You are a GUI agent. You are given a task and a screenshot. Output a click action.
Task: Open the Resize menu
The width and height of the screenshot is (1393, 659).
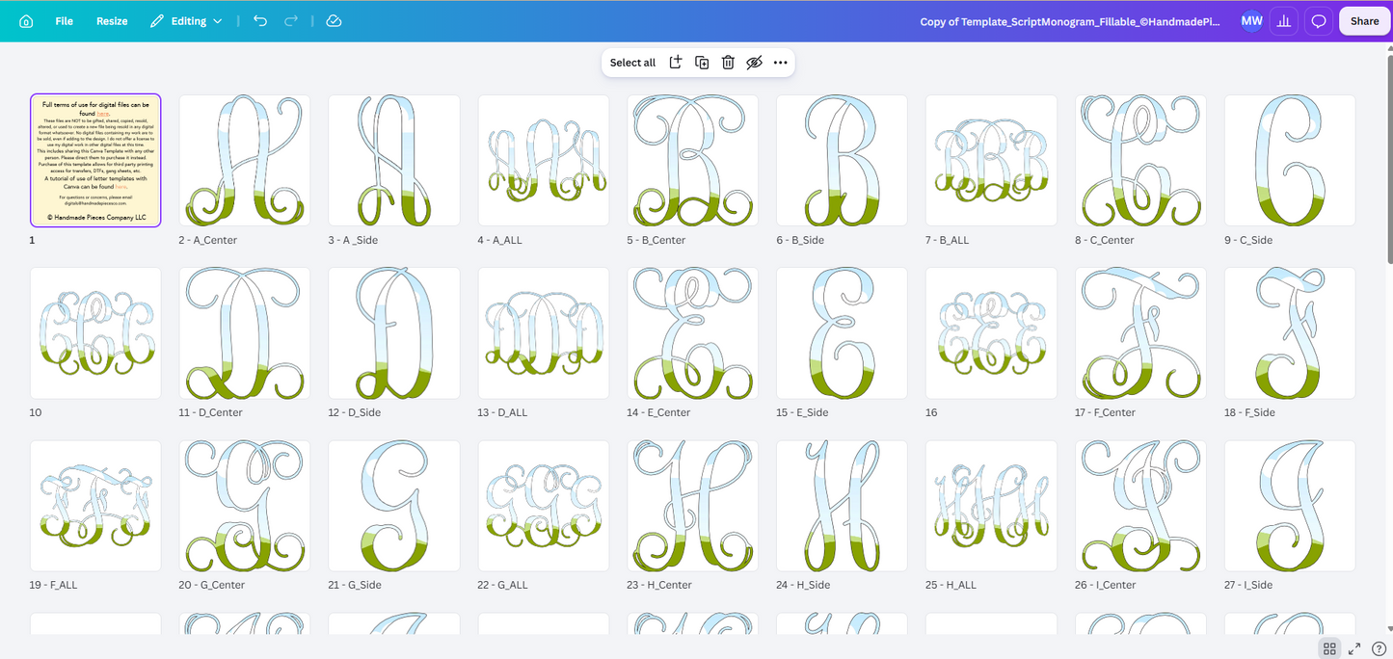pos(112,21)
